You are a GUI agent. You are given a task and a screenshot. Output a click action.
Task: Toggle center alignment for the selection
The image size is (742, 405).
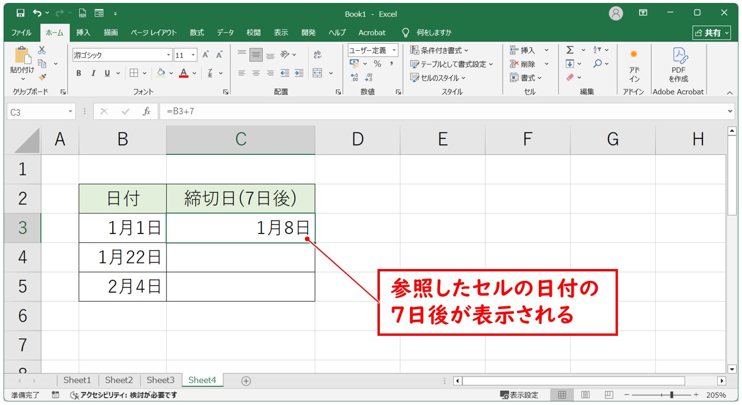(255, 73)
